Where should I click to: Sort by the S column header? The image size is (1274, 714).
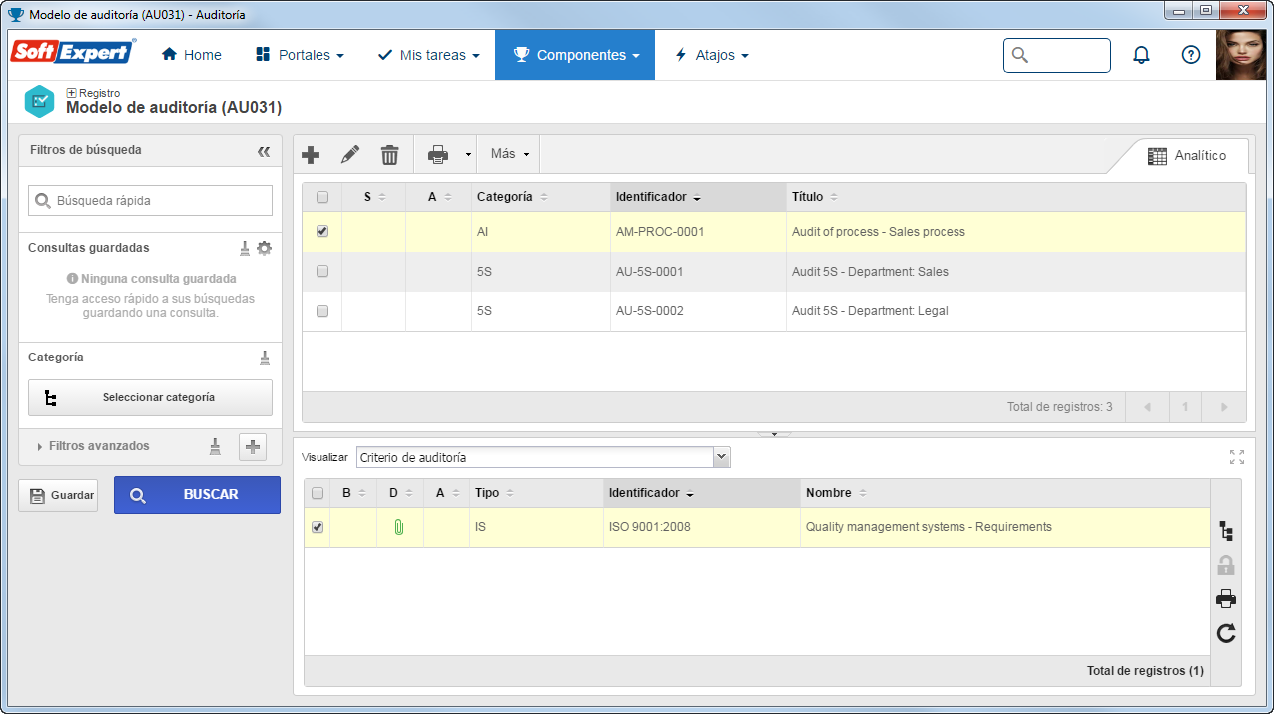point(373,197)
